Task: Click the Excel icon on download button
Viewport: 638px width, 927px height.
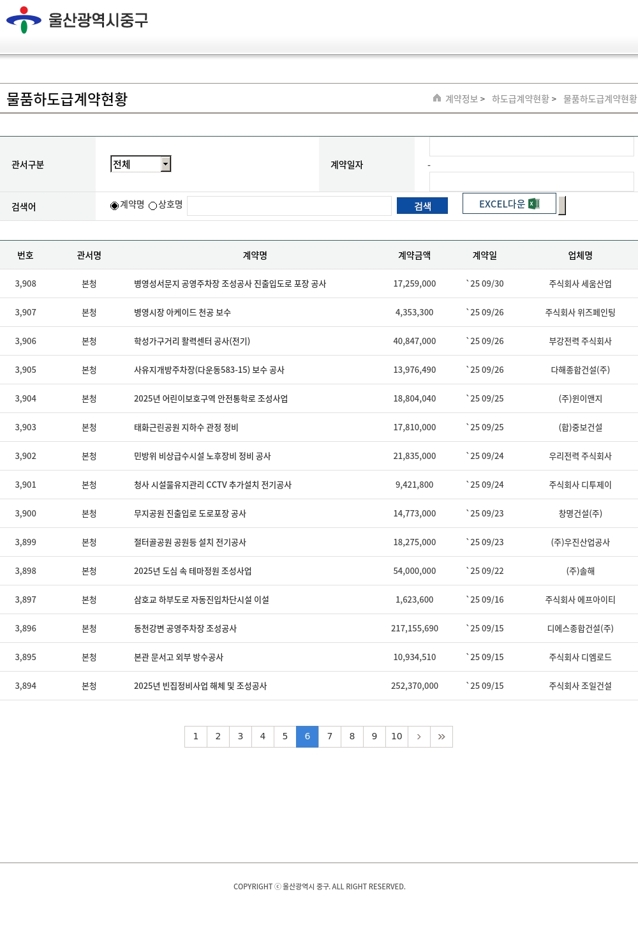Action: coord(534,204)
